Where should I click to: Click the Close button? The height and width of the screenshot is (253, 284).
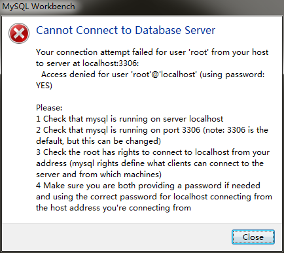click(253, 237)
